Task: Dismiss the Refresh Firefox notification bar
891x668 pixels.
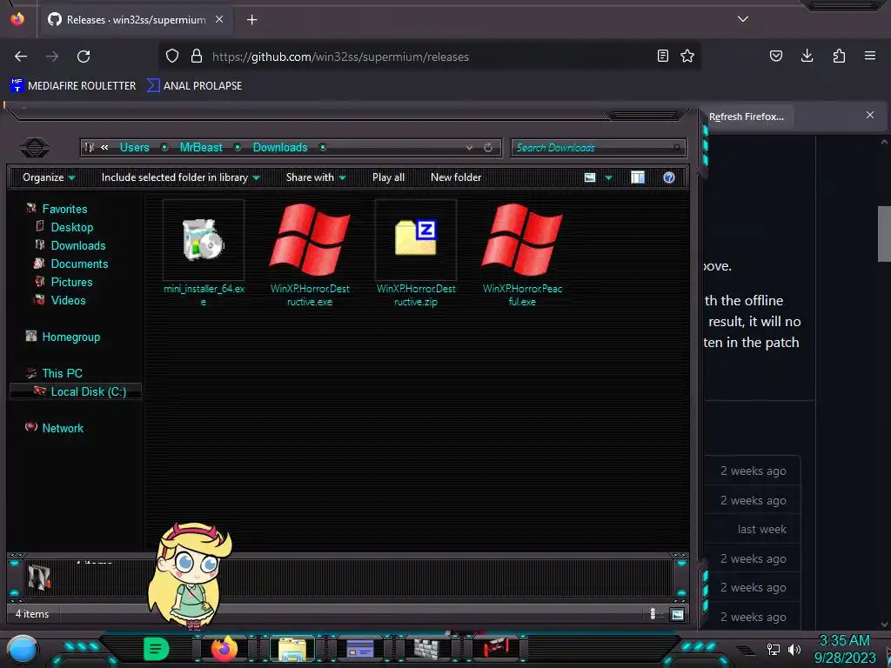Action: (x=870, y=115)
